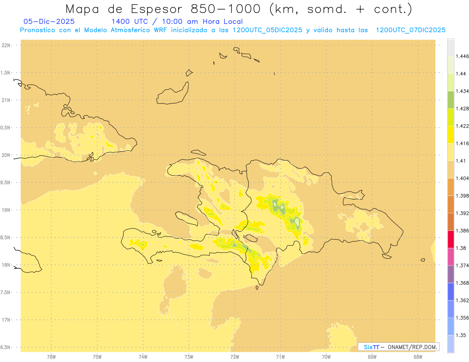Click the '1400 UTC / 10:00 am Hora Local' timestamp
The image size is (469, 362).
point(177,21)
